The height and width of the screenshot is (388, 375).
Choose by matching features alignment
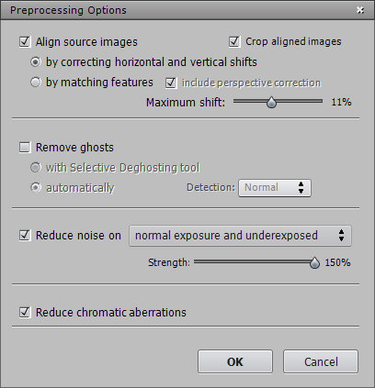pos(36,83)
